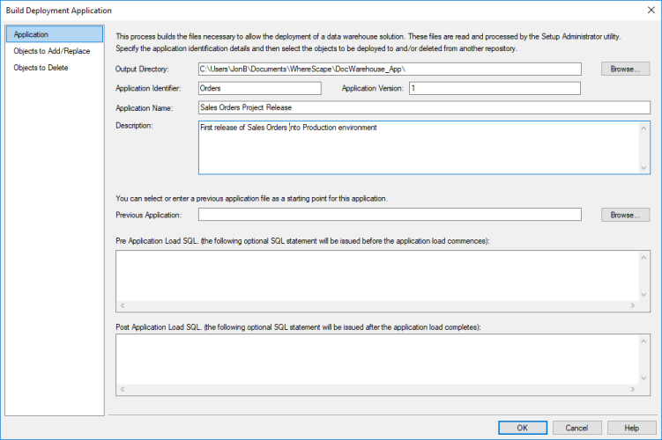Click the Output Directory input field
662x440 pixels.
[390, 70]
